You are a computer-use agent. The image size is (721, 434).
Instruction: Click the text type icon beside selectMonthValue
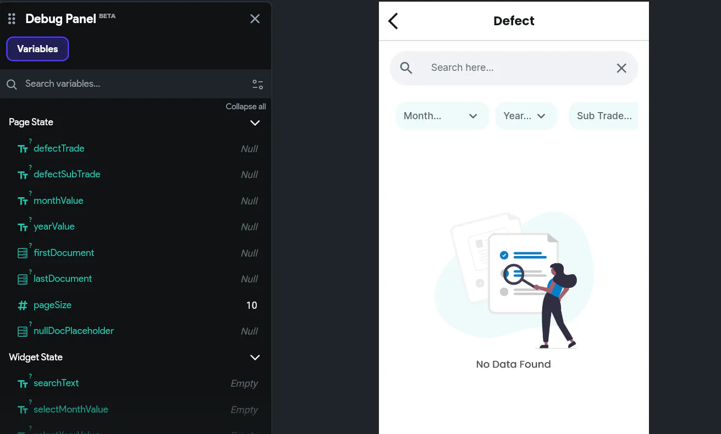(23, 410)
